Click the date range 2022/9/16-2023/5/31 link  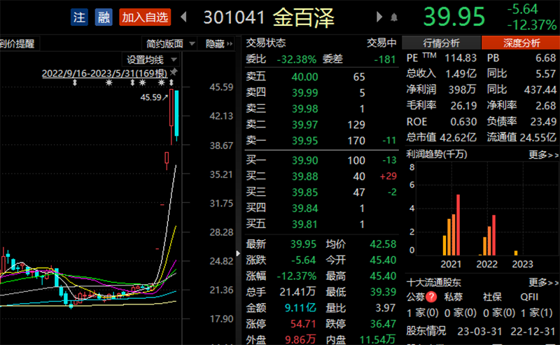point(104,73)
